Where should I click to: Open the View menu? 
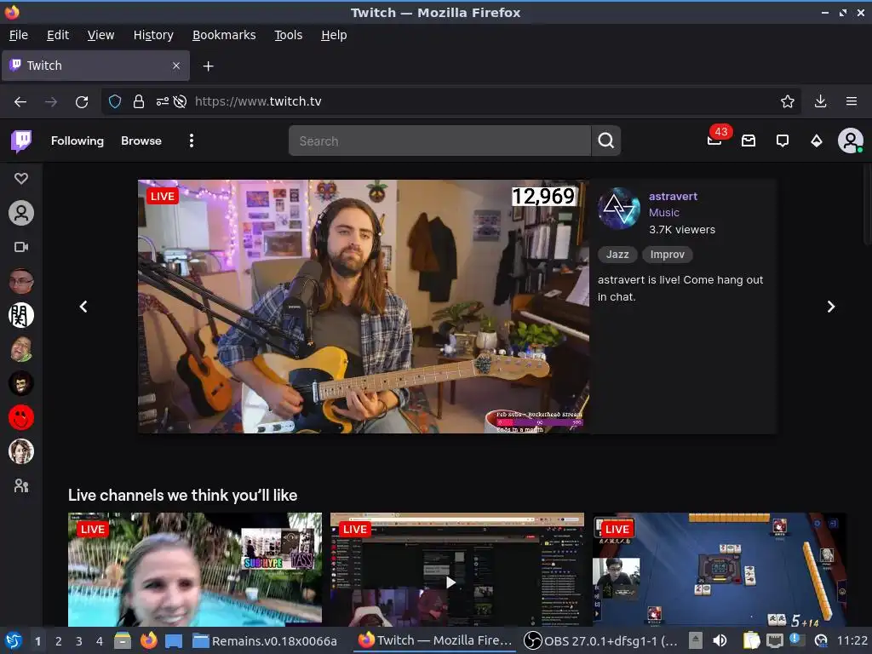(x=100, y=35)
